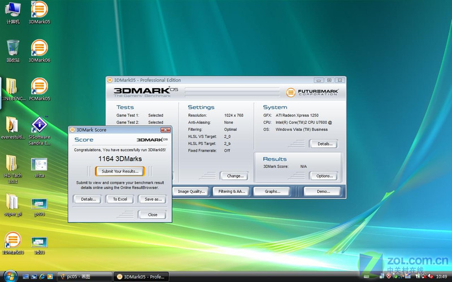Click the Anti-Aliasing None value
Viewport: 452px width, 282px height.
pos(228,122)
